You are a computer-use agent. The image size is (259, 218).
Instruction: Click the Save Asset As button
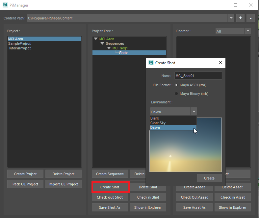click(x=194, y=207)
